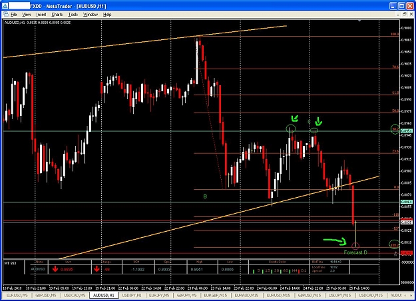This screenshot has width=416, height=301.
Task: Open the View menu
Action: (26, 15)
